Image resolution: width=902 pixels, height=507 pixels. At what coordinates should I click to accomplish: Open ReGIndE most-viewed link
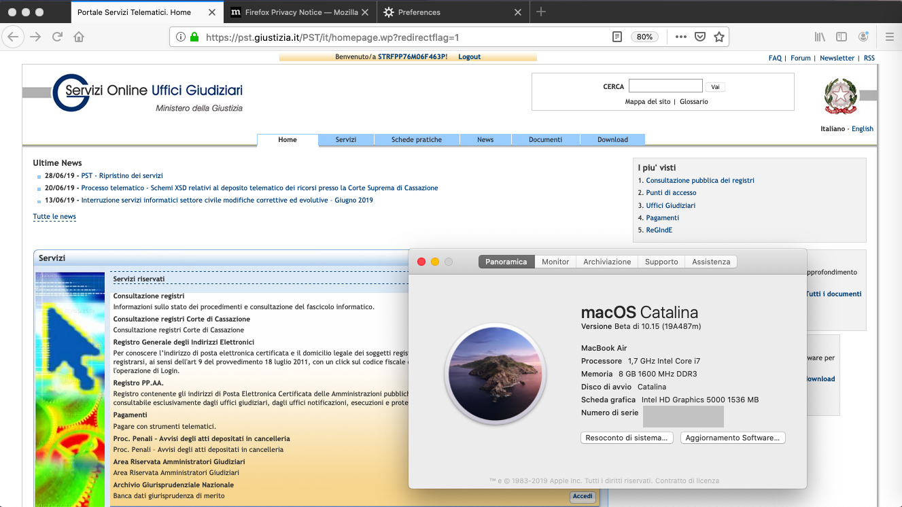pos(659,230)
